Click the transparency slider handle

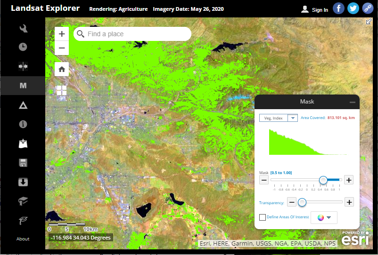(x=302, y=202)
